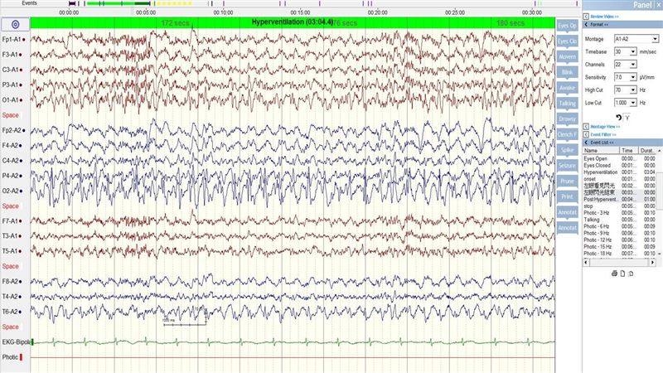Click the printer icon below Event List

(x=614, y=274)
